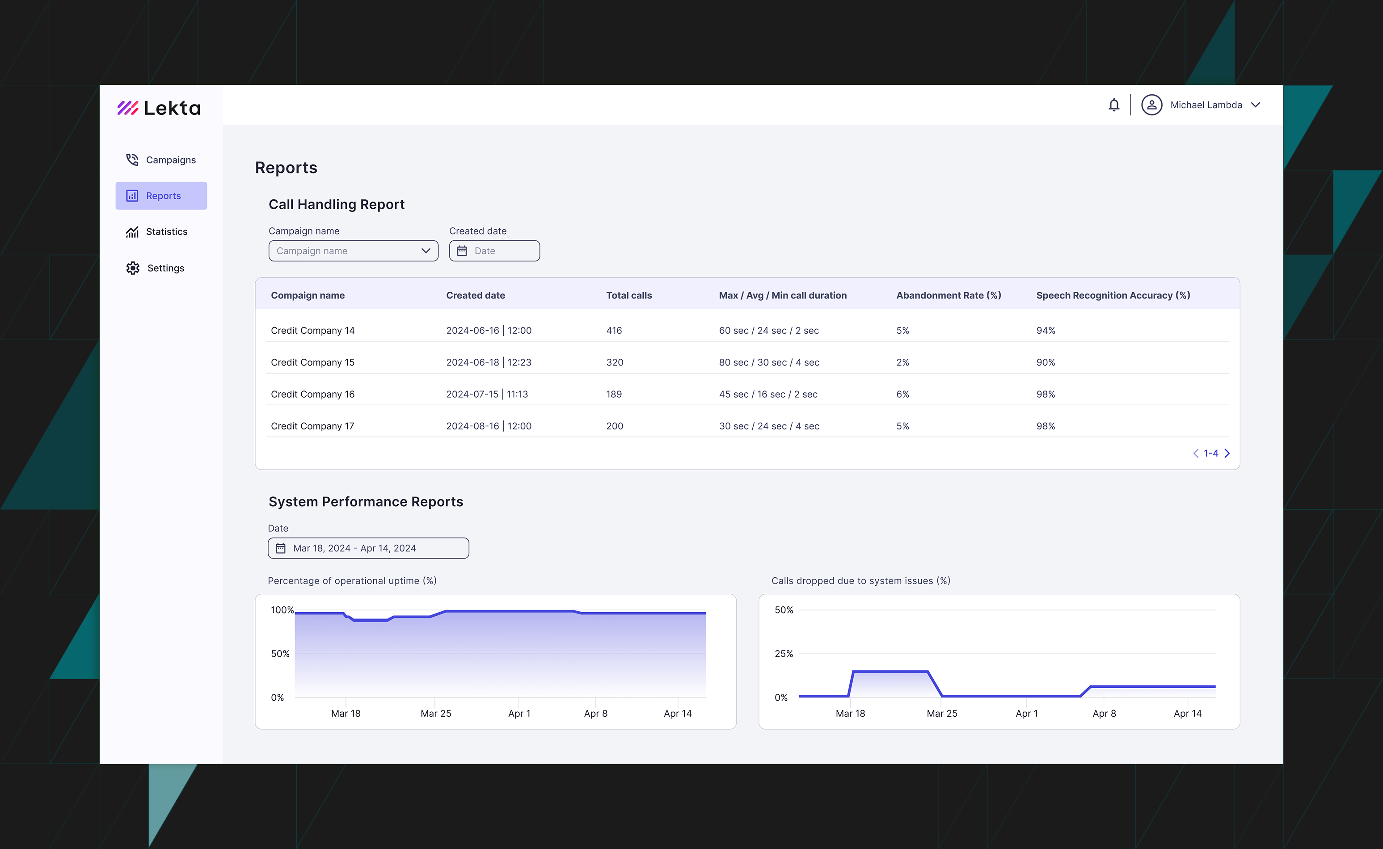Viewport: 1383px width, 849px height.
Task: Open the Campaign name dropdown
Action: tap(353, 251)
